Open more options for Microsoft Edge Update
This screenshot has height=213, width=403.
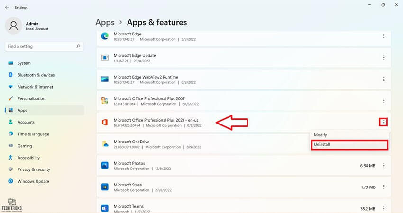(x=384, y=58)
